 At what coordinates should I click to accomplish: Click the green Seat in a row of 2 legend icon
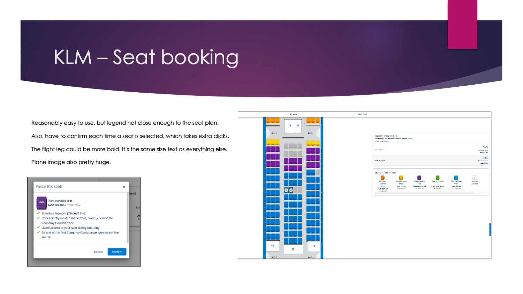(438, 178)
